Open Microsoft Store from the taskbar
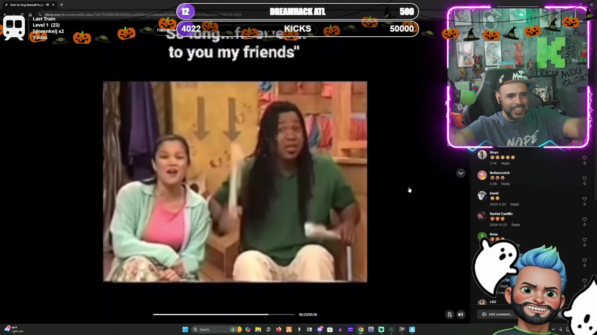The height and width of the screenshot is (335, 597). [x=330, y=329]
